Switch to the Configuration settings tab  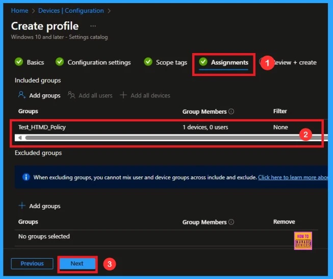tap(99, 62)
